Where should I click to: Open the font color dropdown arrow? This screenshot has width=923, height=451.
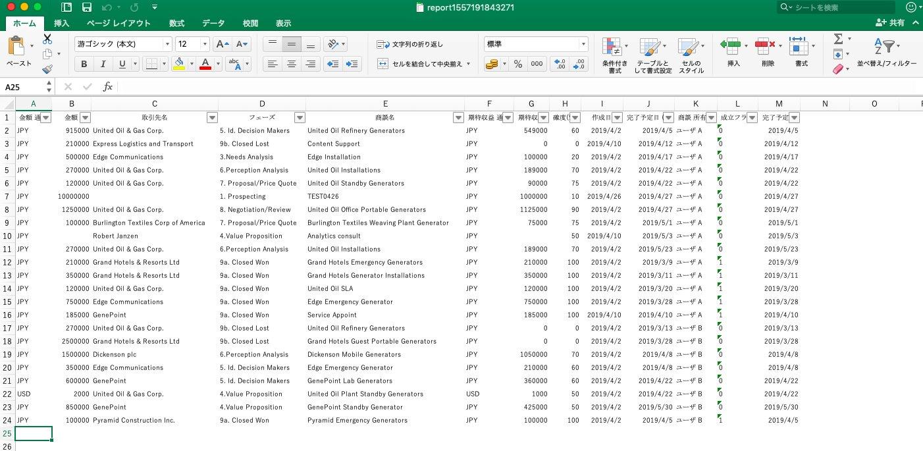click(x=218, y=64)
